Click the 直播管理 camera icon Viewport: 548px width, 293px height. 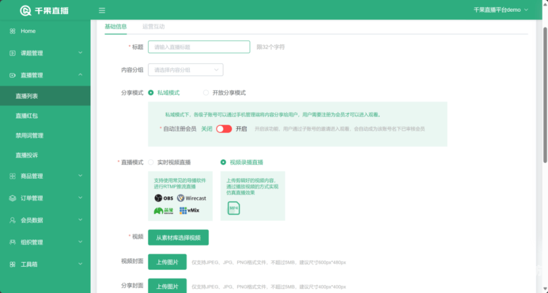tap(12, 75)
